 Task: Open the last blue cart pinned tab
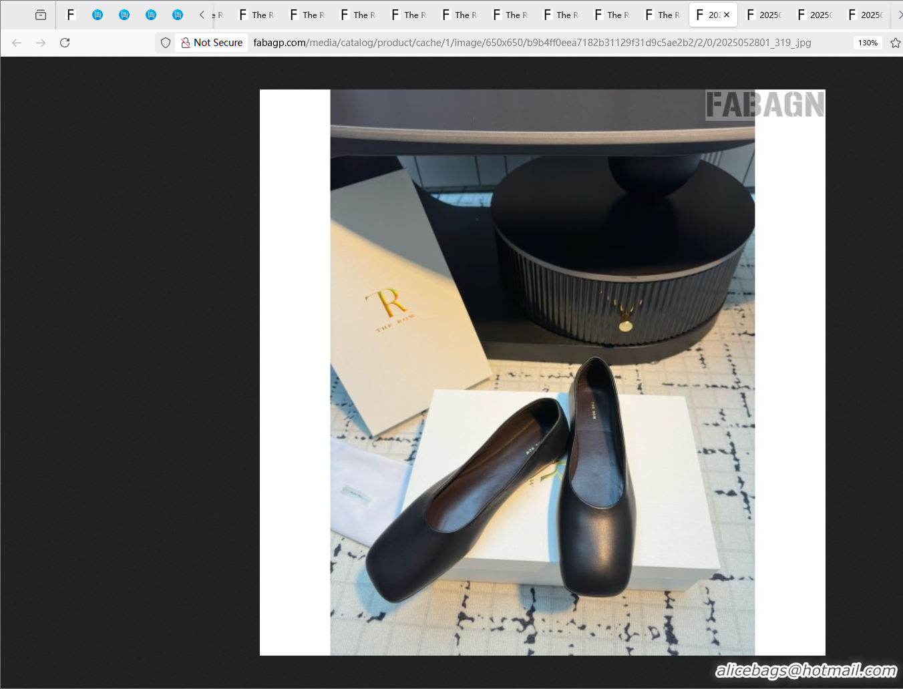coord(177,15)
